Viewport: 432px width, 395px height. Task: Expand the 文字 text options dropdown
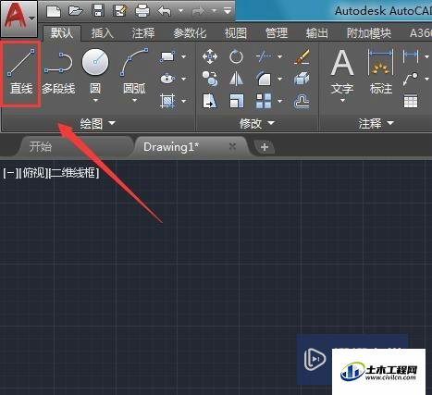(342, 101)
